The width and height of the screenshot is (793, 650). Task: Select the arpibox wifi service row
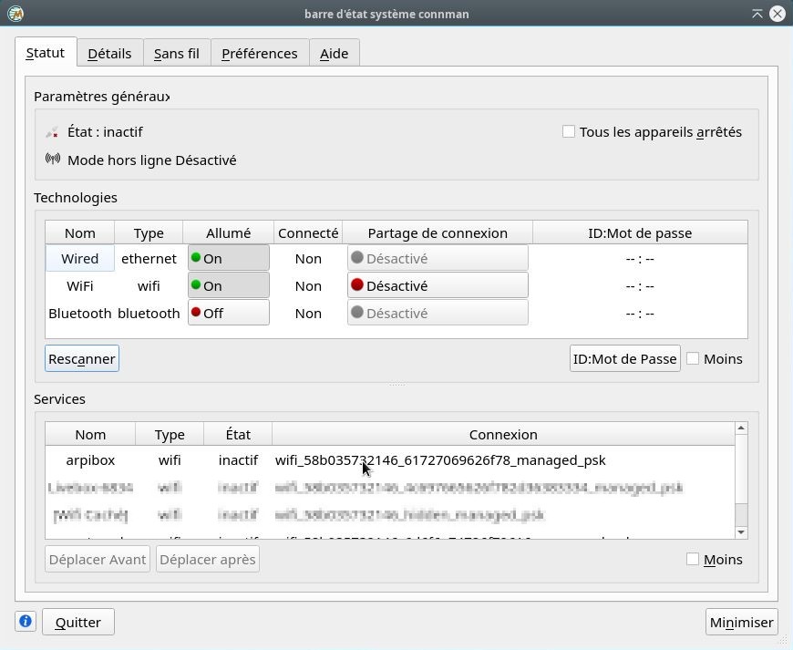(90, 460)
